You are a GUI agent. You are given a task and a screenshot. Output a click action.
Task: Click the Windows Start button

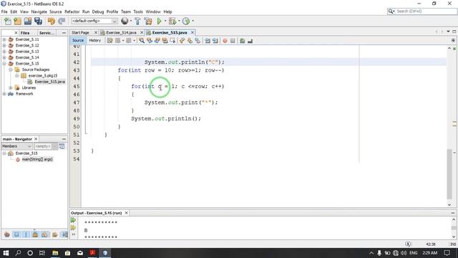(x=6, y=253)
